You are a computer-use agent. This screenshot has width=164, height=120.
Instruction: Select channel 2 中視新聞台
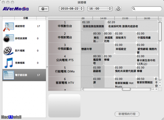pos(65,37)
